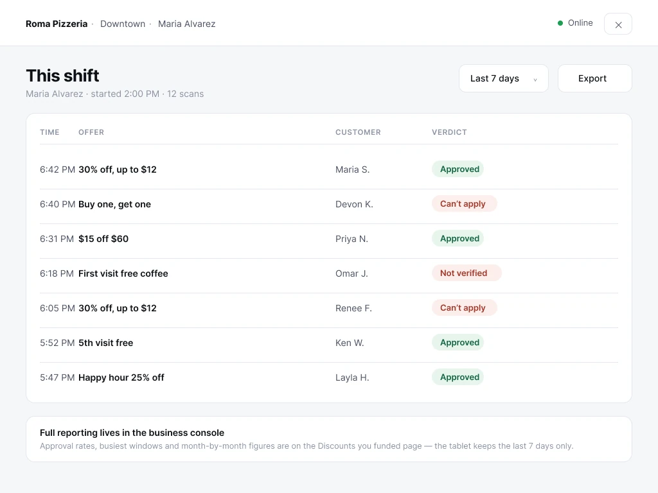The width and height of the screenshot is (658, 493).
Task: Select the 5:47 PM scan time
Action: [57, 377]
